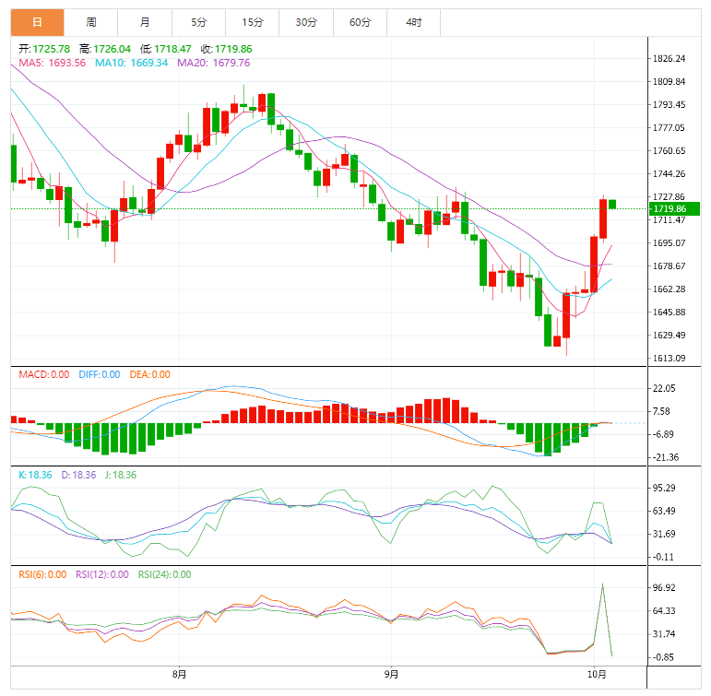Open the 60分 timeframe tab
The image size is (711, 696).
point(360,22)
